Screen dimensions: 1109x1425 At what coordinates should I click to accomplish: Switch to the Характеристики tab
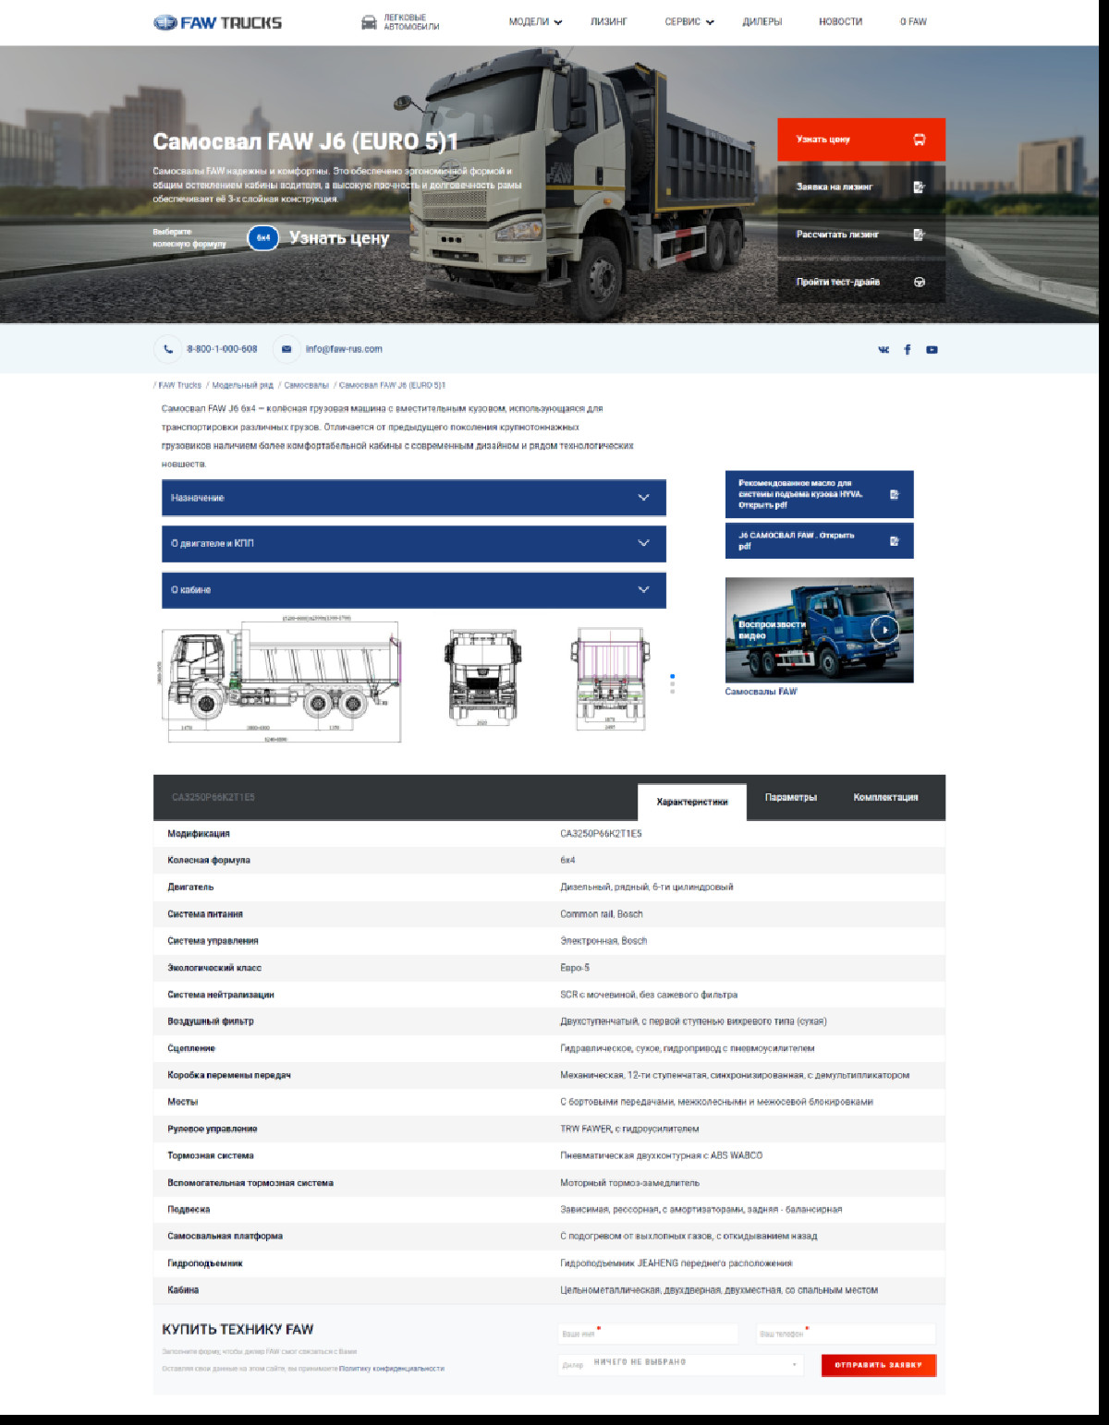[x=692, y=802]
